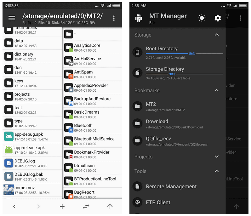
Task: Click the Storage Directory 30% usage bar
Action: 185,74
